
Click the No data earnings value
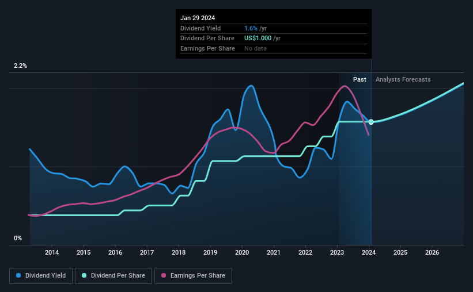pos(255,48)
